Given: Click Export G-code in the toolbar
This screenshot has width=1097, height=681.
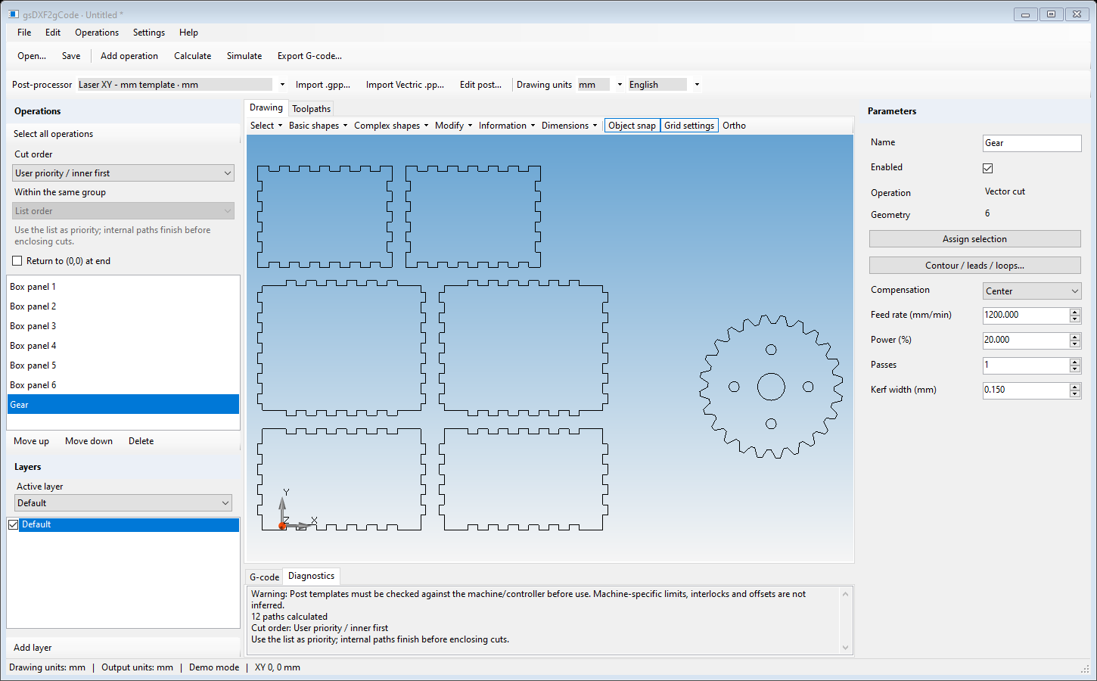Looking at the screenshot, I should [x=309, y=56].
